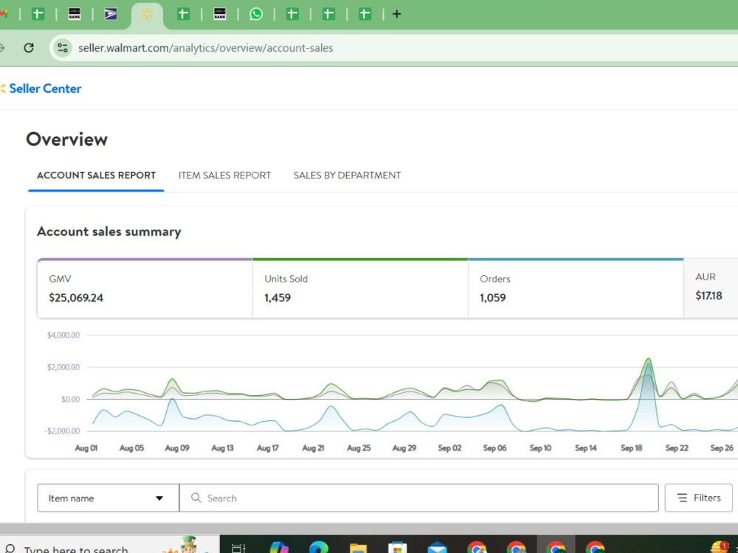738x553 pixels.
Task: Open the notification tray icon with red badge
Action: pos(720,547)
